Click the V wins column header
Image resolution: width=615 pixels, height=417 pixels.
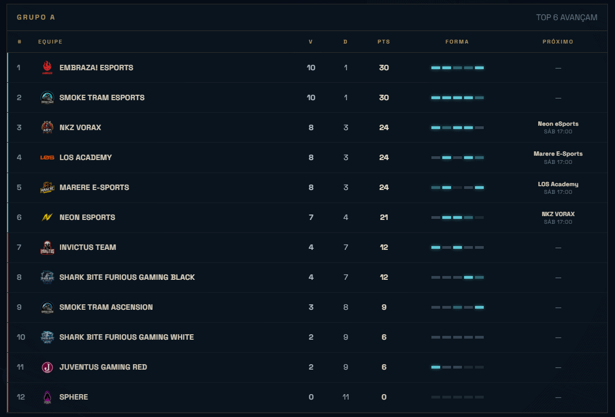click(310, 41)
